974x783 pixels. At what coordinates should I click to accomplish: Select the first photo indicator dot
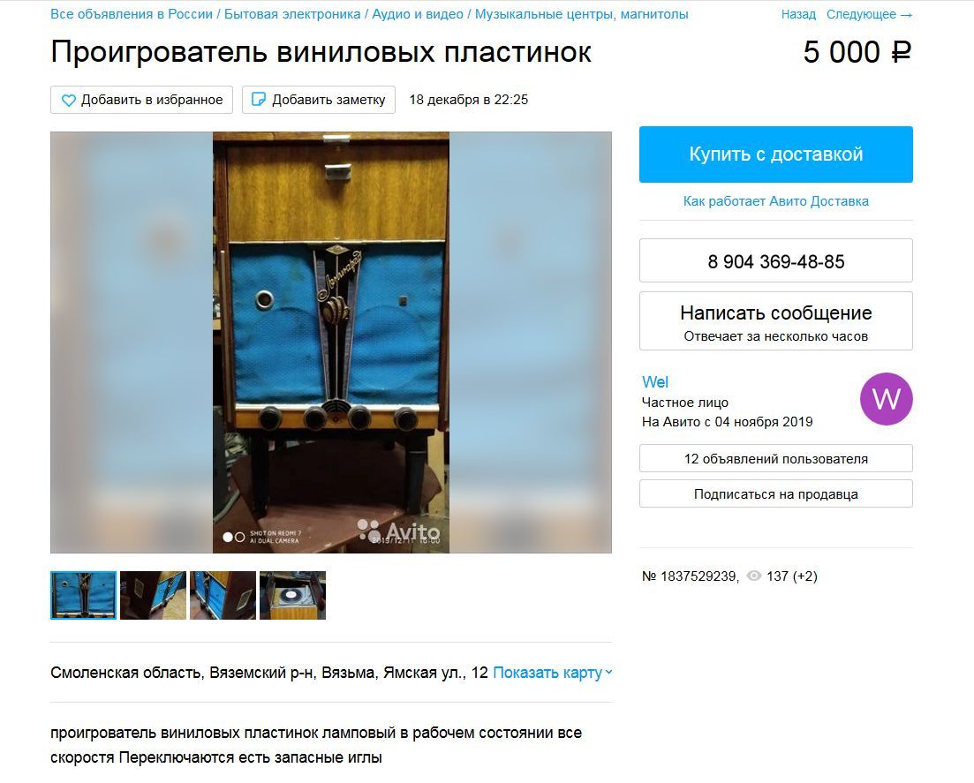(227, 537)
